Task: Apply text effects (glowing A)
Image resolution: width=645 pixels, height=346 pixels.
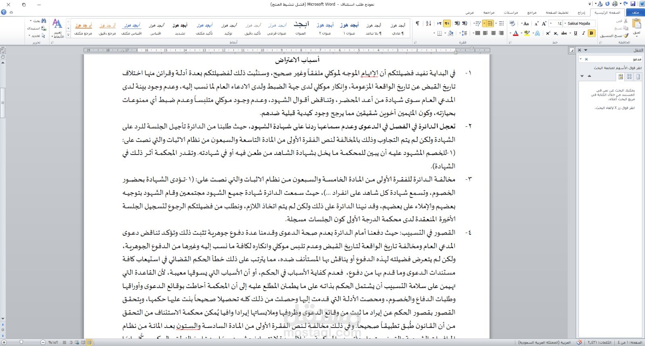Action: [537, 33]
